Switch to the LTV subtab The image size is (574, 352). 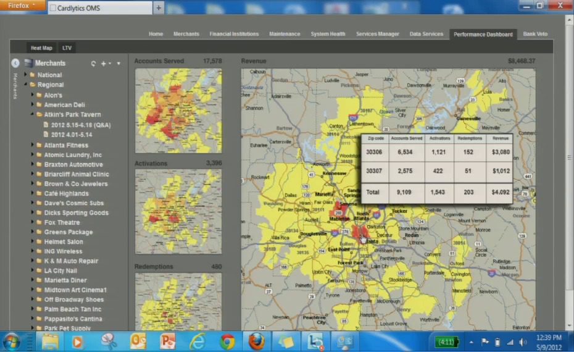click(x=67, y=48)
